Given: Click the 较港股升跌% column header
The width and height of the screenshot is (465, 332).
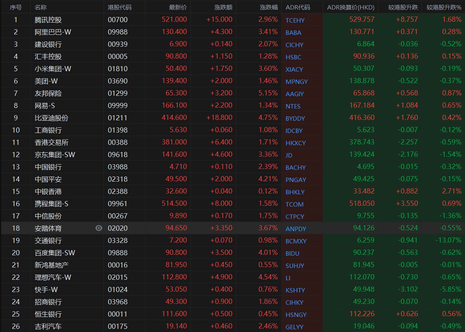Looking at the screenshot, I should [444, 8].
